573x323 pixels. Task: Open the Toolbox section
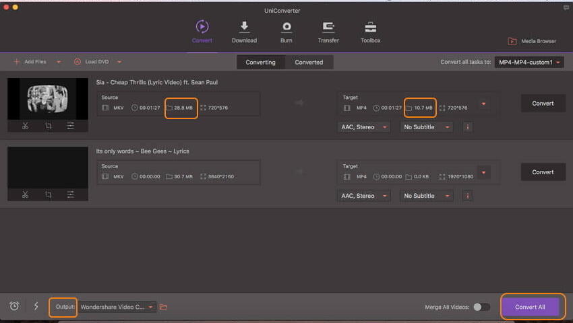[371, 32]
